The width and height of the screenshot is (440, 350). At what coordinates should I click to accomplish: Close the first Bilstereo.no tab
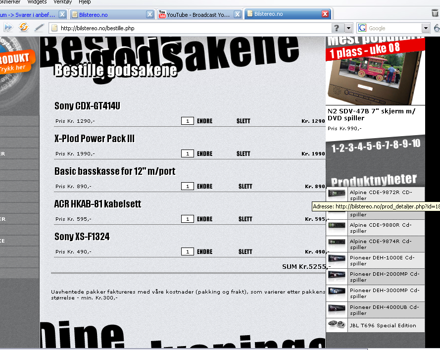tap(150, 14)
